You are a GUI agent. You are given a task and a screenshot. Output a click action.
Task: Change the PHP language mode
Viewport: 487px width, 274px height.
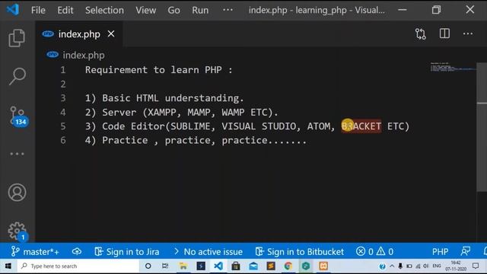[x=440, y=251]
